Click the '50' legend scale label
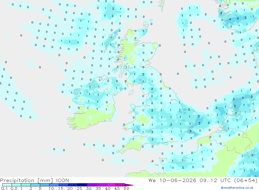This screenshot has width=259, height=190. point(127,188)
